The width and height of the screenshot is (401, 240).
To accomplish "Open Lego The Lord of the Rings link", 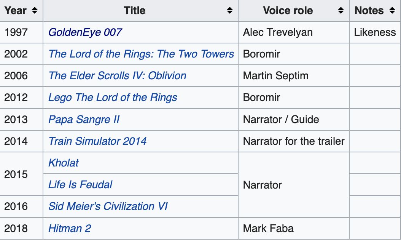I will coord(113,97).
